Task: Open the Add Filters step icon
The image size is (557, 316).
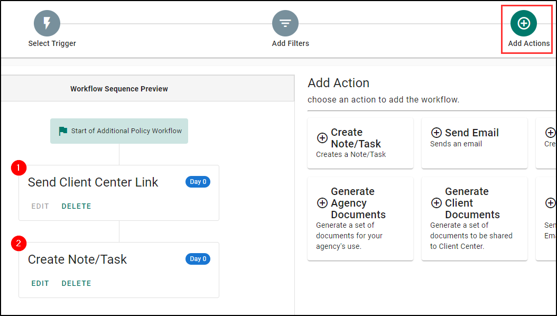Action: 285,23
